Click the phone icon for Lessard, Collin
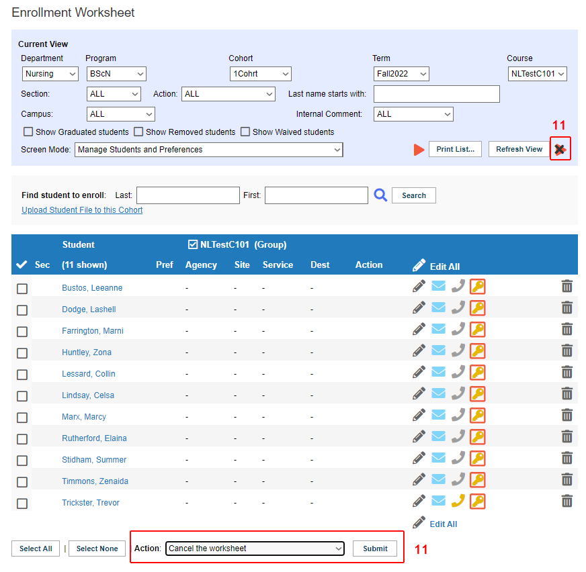This screenshot has height=572, width=586. click(458, 372)
